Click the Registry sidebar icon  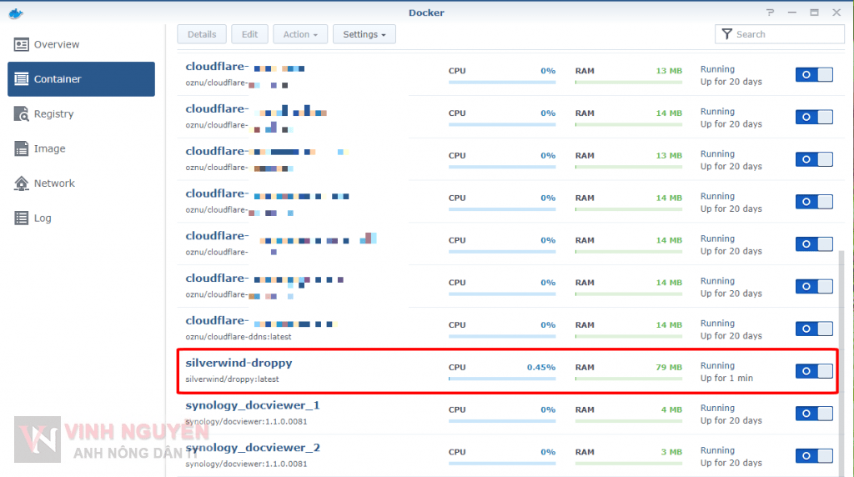21,114
